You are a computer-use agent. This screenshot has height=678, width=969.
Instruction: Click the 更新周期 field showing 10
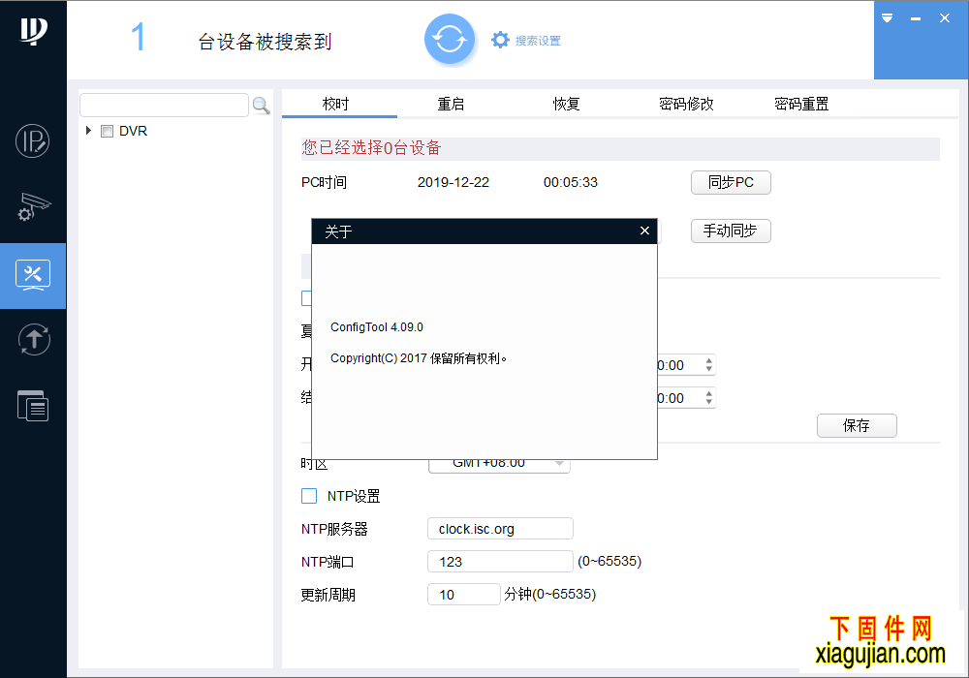tap(463, 594)
